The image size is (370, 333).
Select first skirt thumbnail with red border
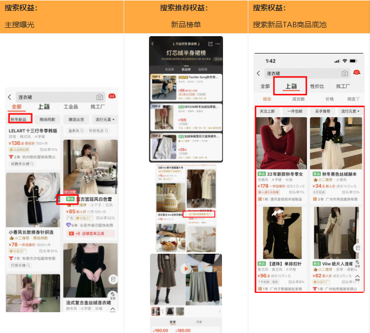pos(155,311)
